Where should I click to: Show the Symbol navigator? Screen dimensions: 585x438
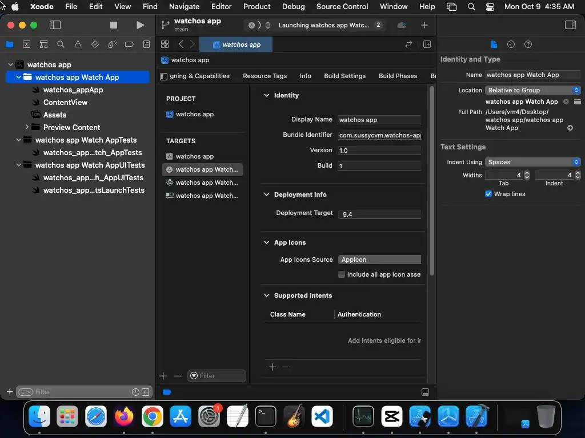pos(43,44)
